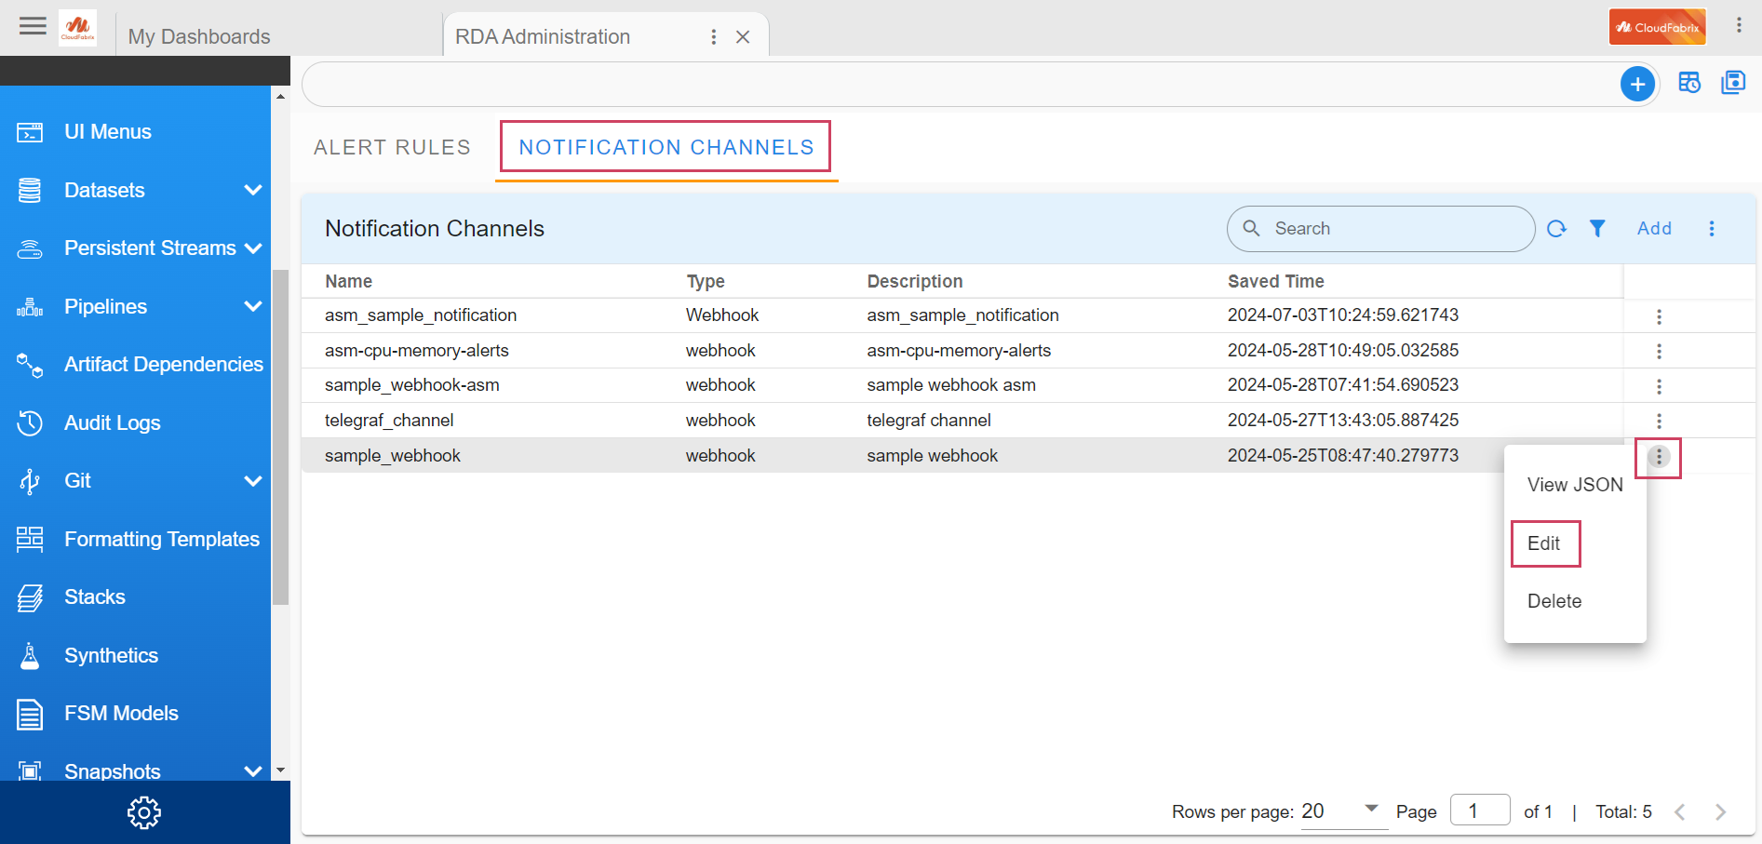Open the settings gear at sidebar bottom
The image size is (1762, 844).
point(144,812)
